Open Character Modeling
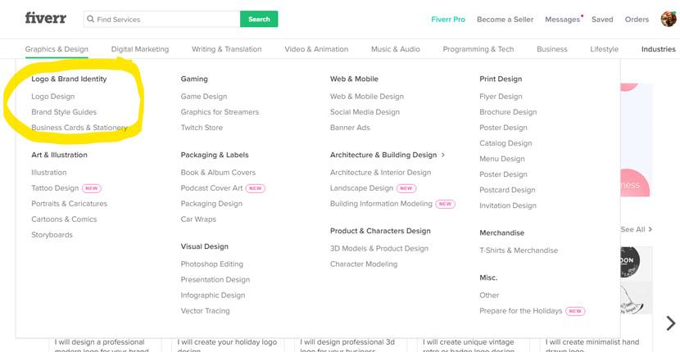The width and height of the screenshot is (680, 352). pyautogui.click(x=364, y=264)
